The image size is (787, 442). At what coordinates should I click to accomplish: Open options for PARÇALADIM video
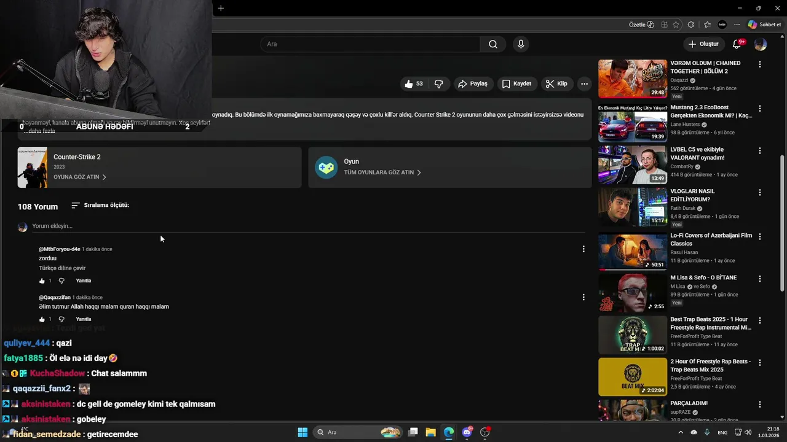click(760, 404)
